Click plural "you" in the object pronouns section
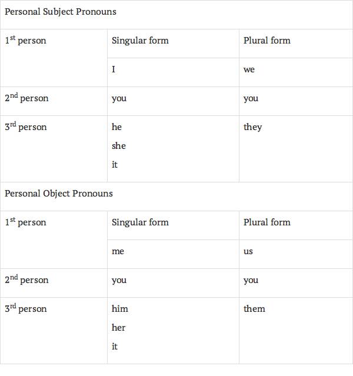This screenshot has width=353, height=376. point(251,280)
